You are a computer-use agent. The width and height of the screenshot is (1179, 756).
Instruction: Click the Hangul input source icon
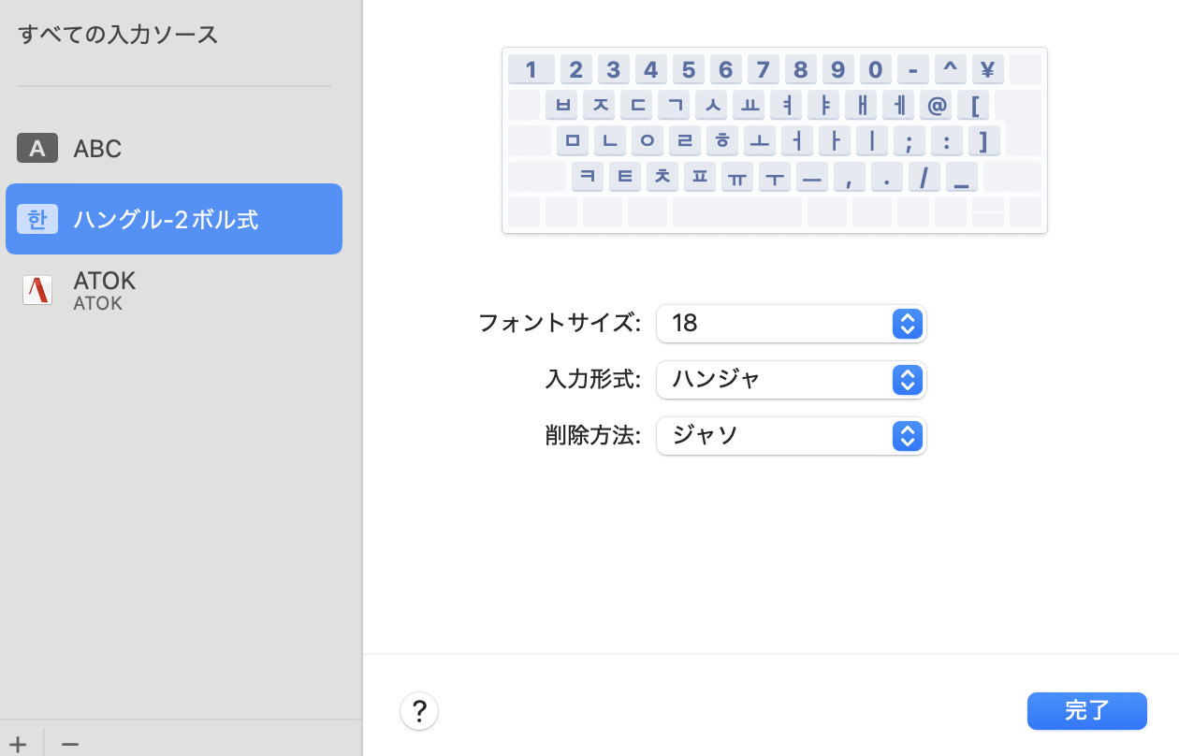click(37, 219)
